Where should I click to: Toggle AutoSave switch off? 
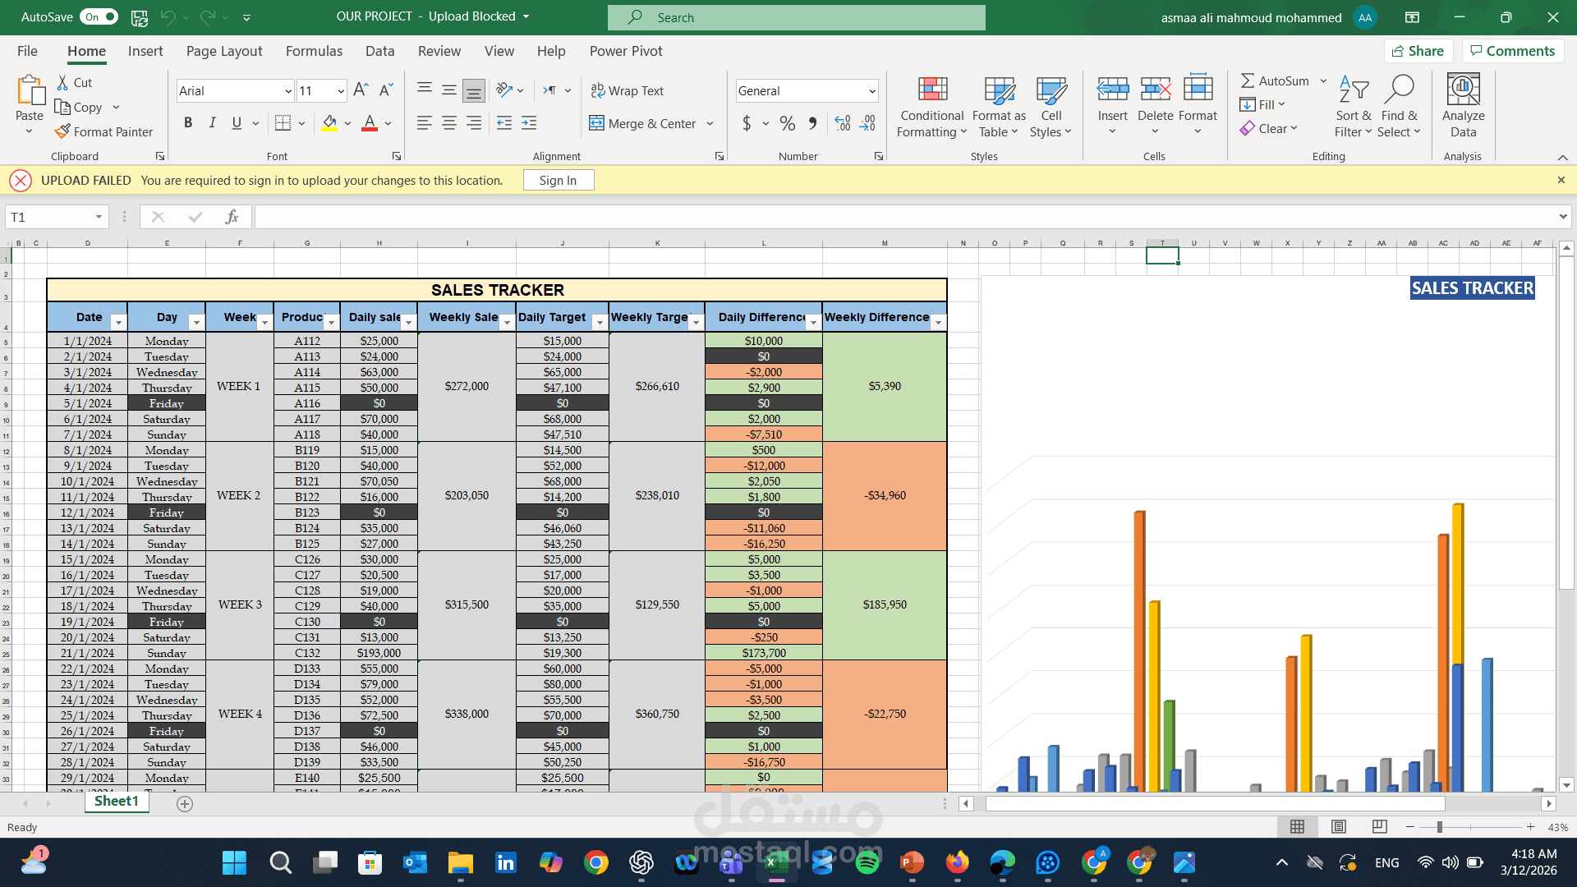click(99, 16)
